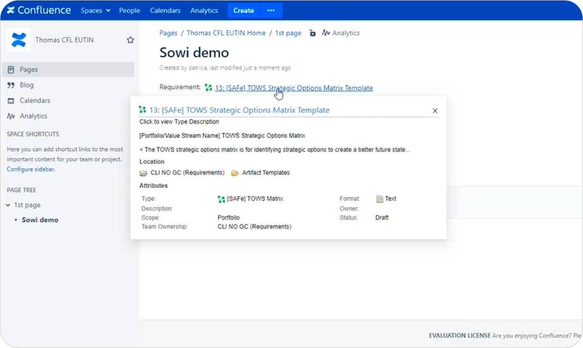Click the Configure sidebar link
The height and width of the screenshot is (348, 583).
pyautogui.click(x=30, y=169)
